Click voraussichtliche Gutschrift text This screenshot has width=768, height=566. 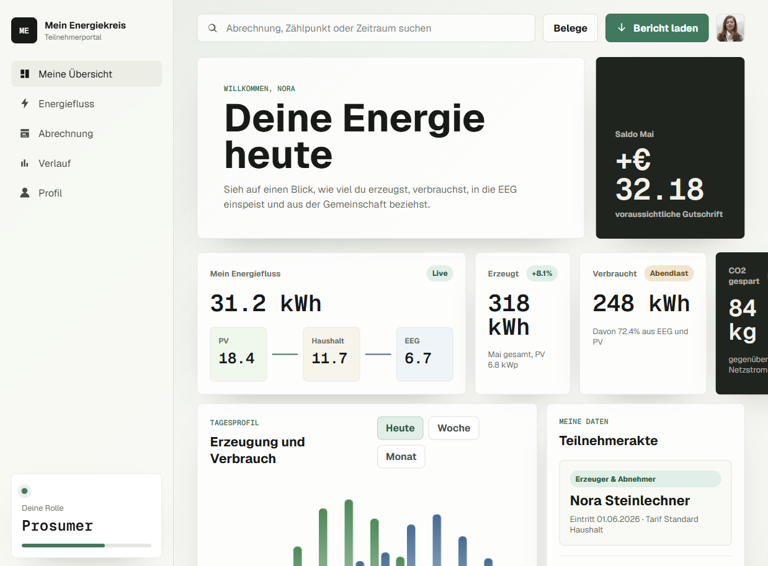click(x=669, y=214)
